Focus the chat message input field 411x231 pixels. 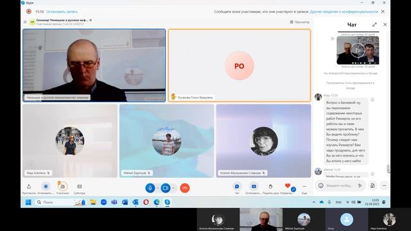click(x=340, y=185)
